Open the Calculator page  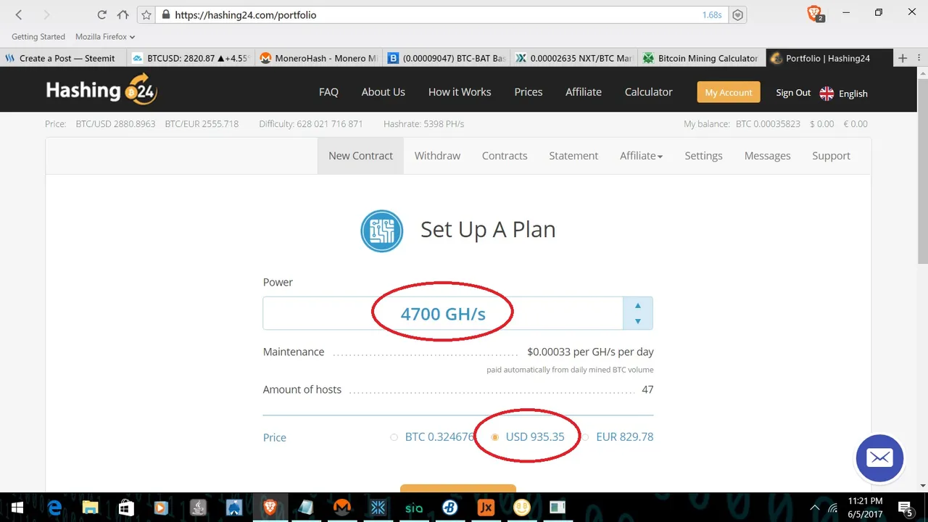click(x=649, y=92)
